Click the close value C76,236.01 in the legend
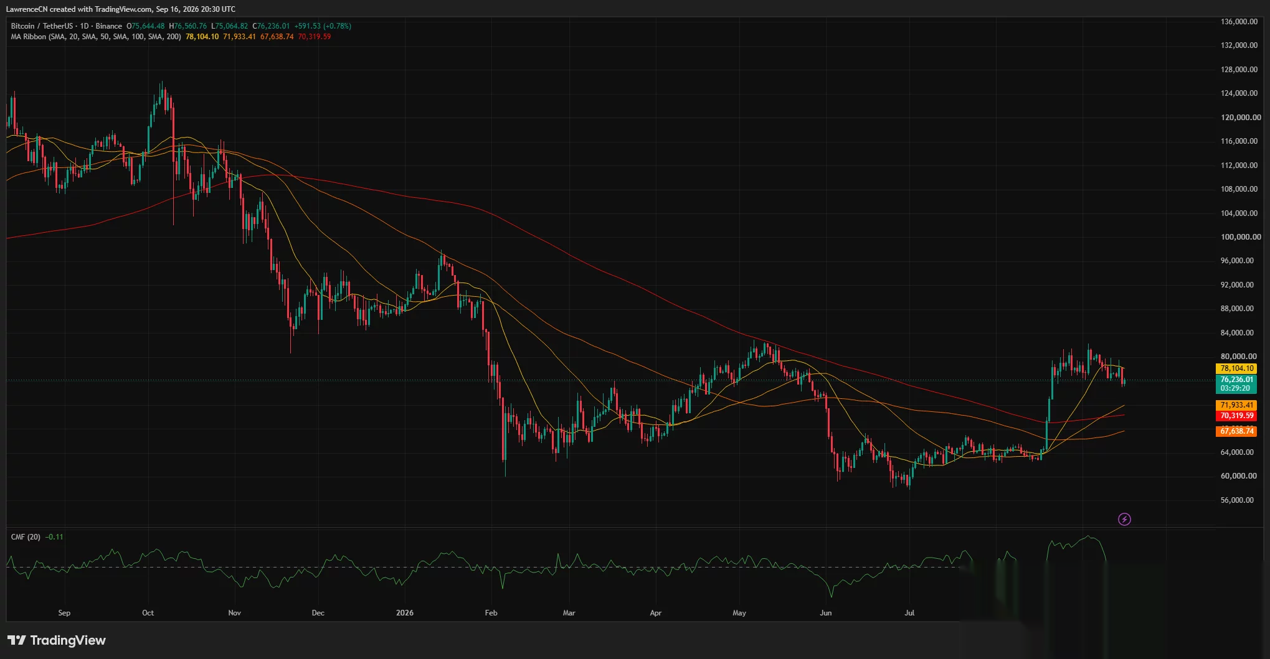Screen dimensions: 1270x659 (x=271, y=26)
